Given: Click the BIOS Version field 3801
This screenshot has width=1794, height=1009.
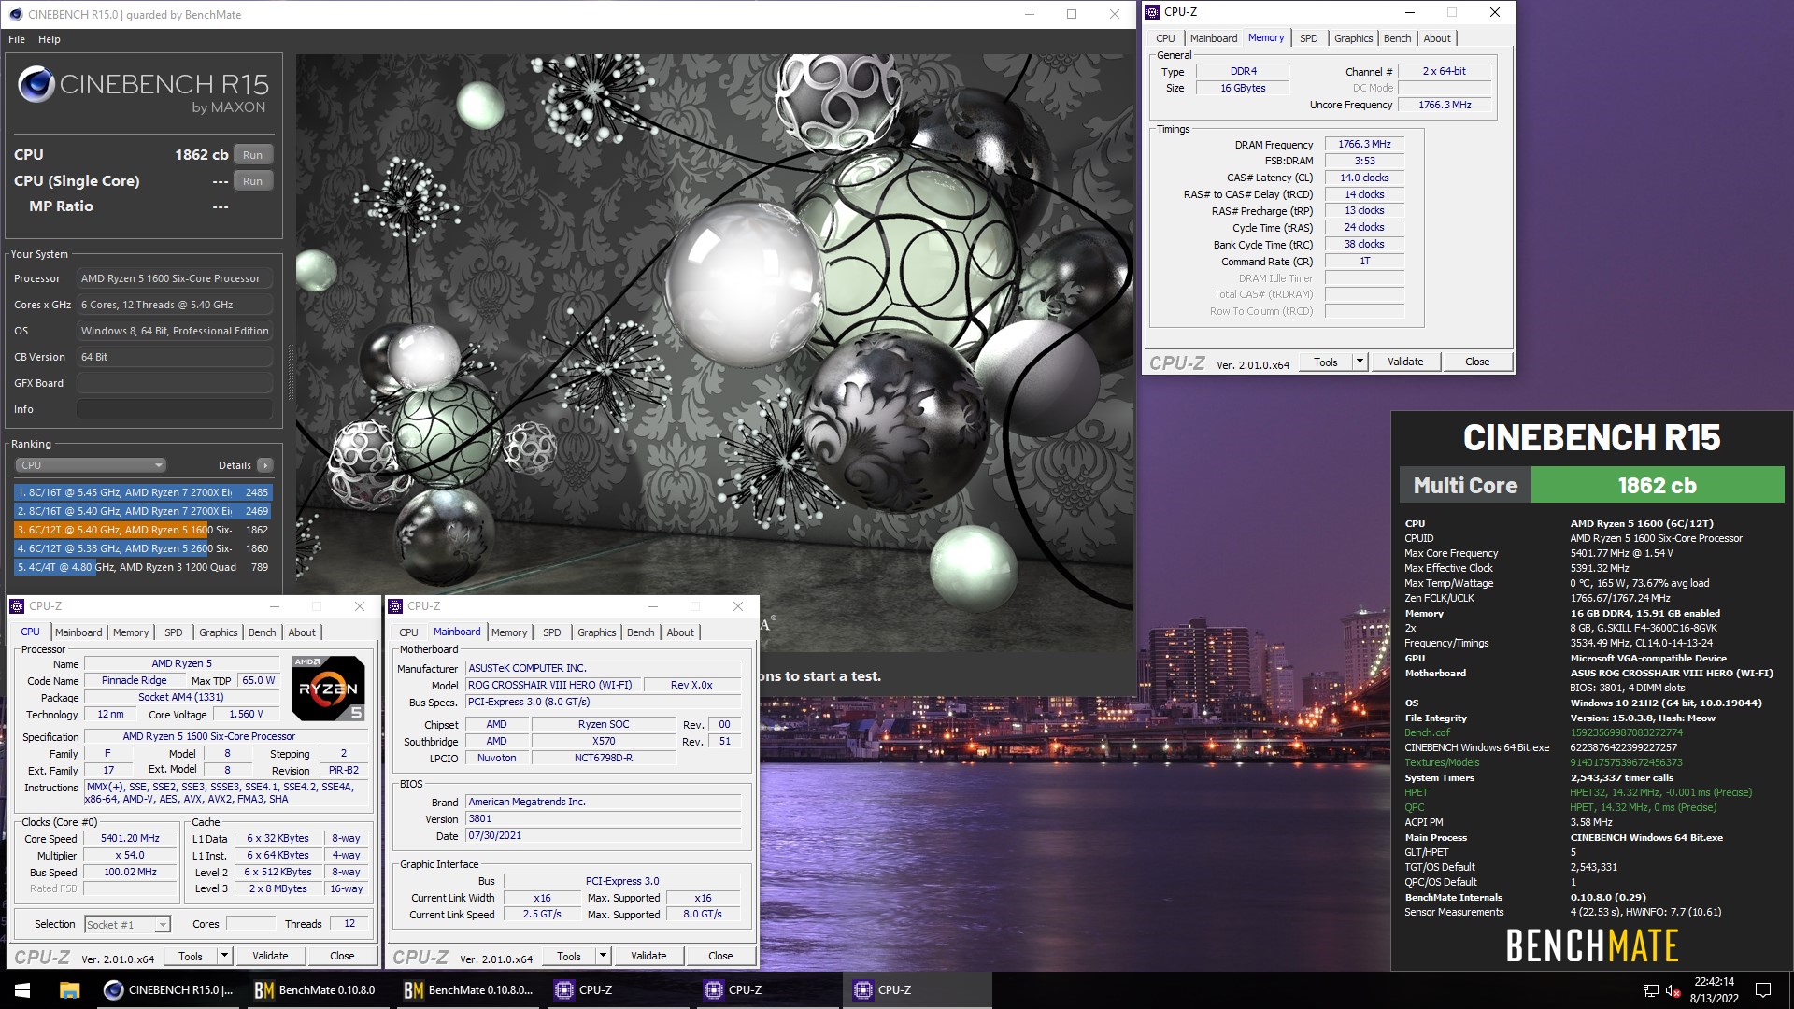Looking at the screenshot, I should point(604,819).
